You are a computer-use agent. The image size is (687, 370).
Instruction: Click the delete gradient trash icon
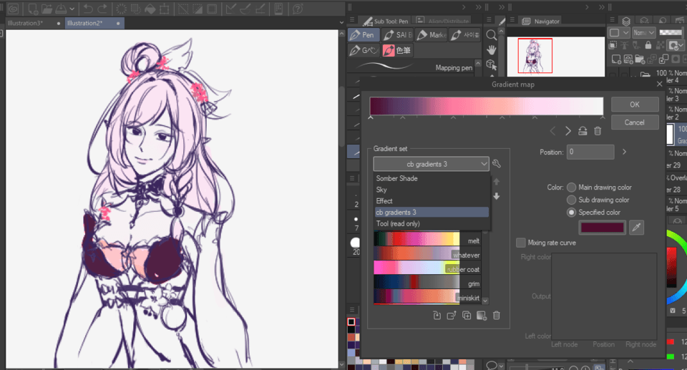click(x=497, y=315)
